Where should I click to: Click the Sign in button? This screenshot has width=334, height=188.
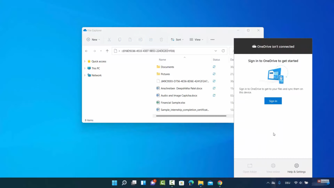[x=273, y=101]
